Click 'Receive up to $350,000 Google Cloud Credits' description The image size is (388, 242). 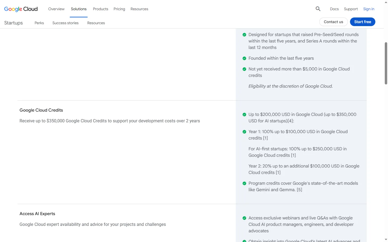pos(110,121)
